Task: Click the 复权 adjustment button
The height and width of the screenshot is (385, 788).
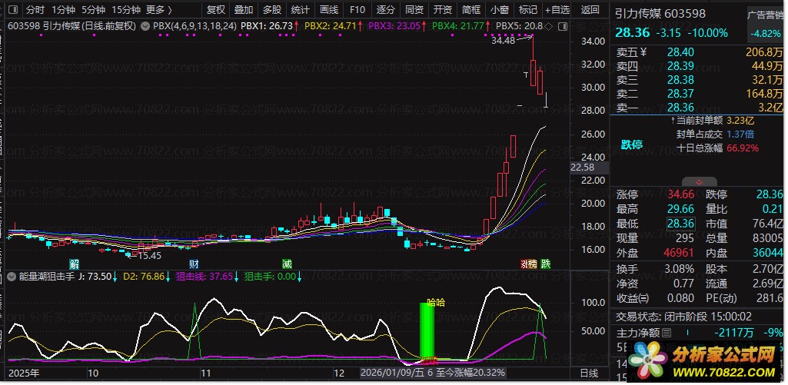Action: pyautogui.click(x=217, y=10)
